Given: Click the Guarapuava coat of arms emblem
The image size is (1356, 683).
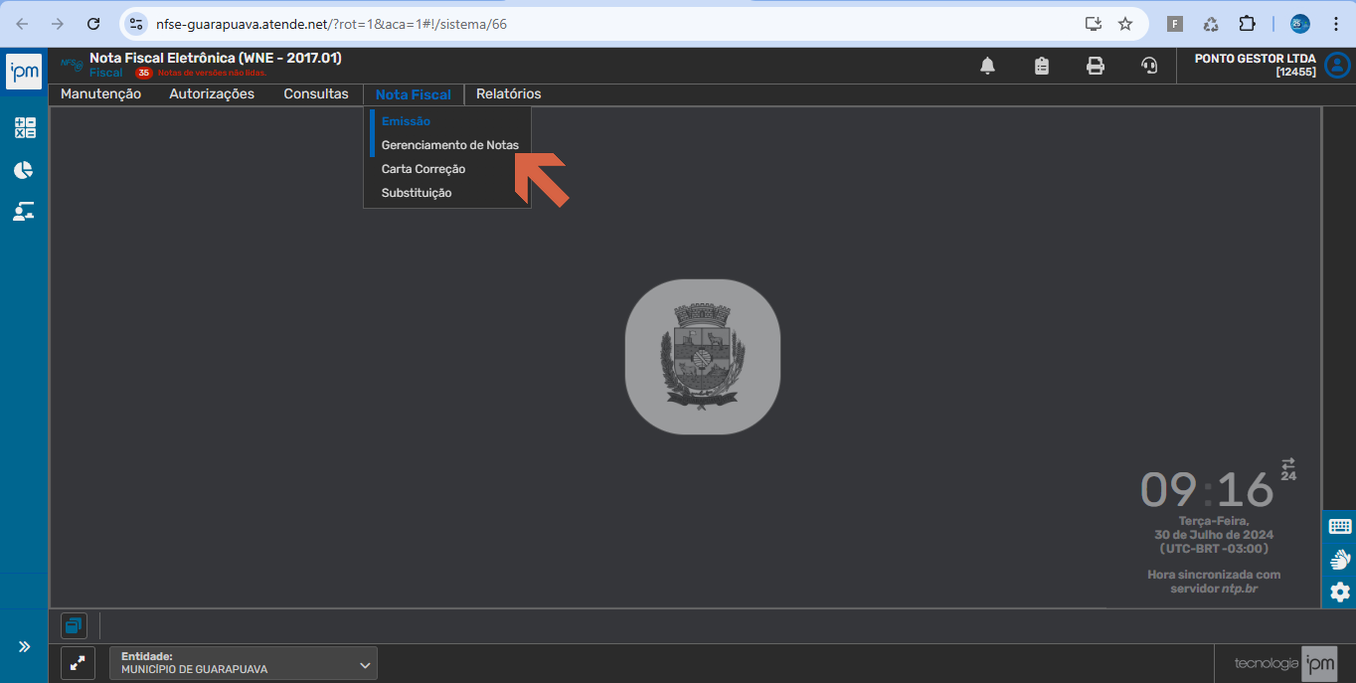Looking at the screenshot, I should (703, 357).
